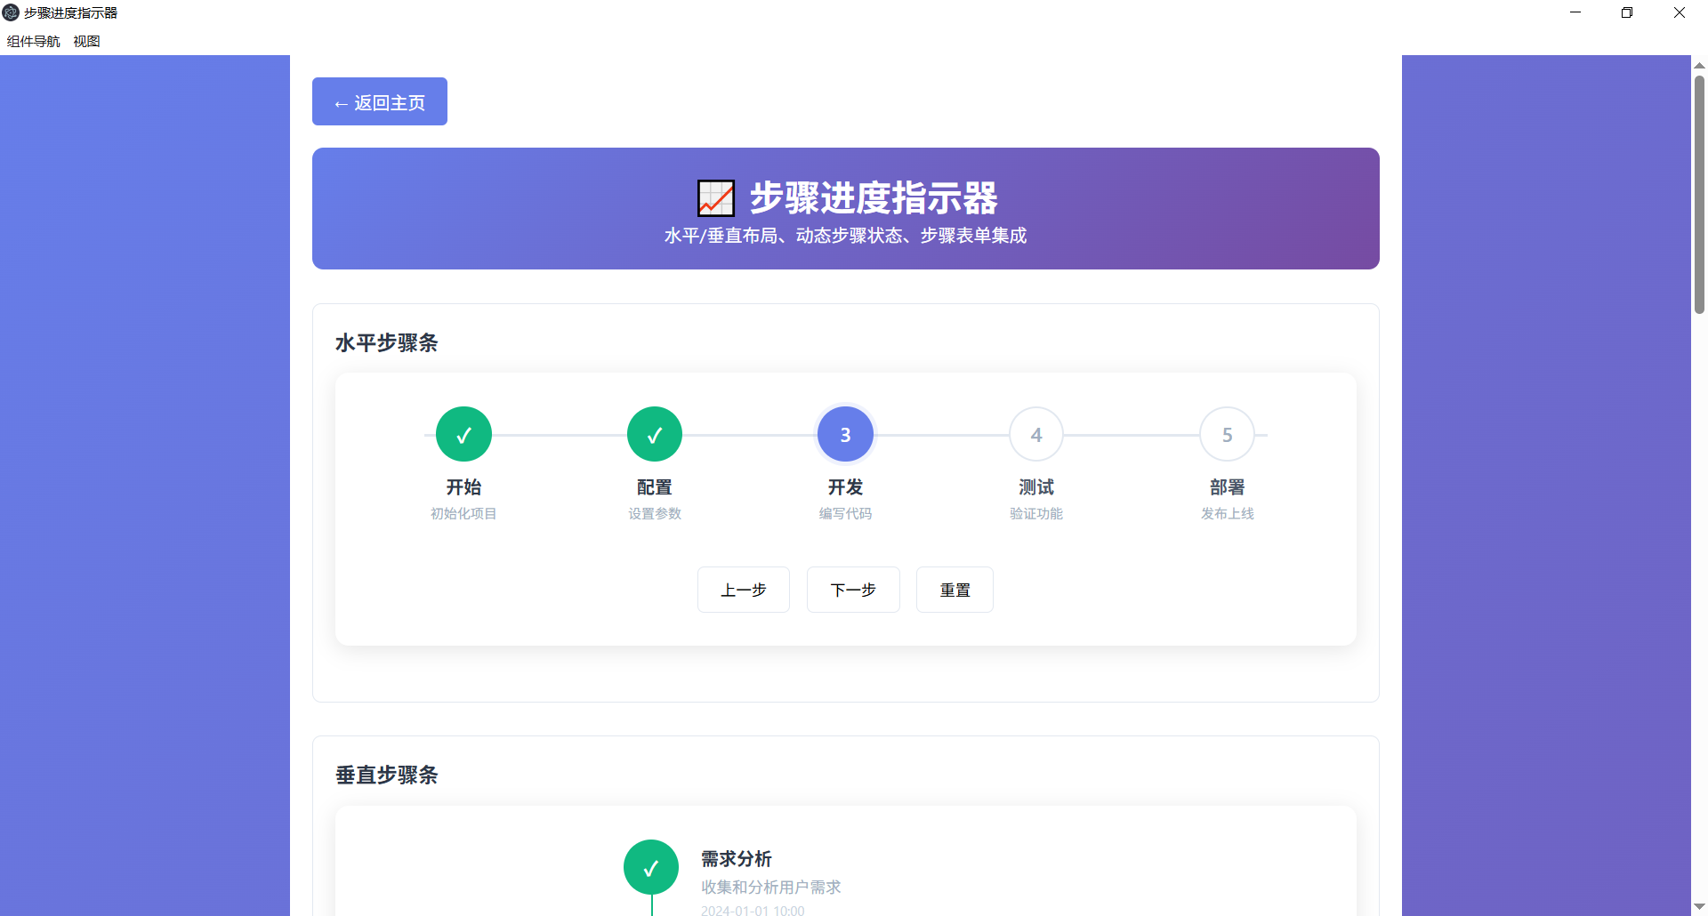This screenshot has height=916, width=1708.
Task: Select step 4 circle for 测试
Action: point(1036,434)
